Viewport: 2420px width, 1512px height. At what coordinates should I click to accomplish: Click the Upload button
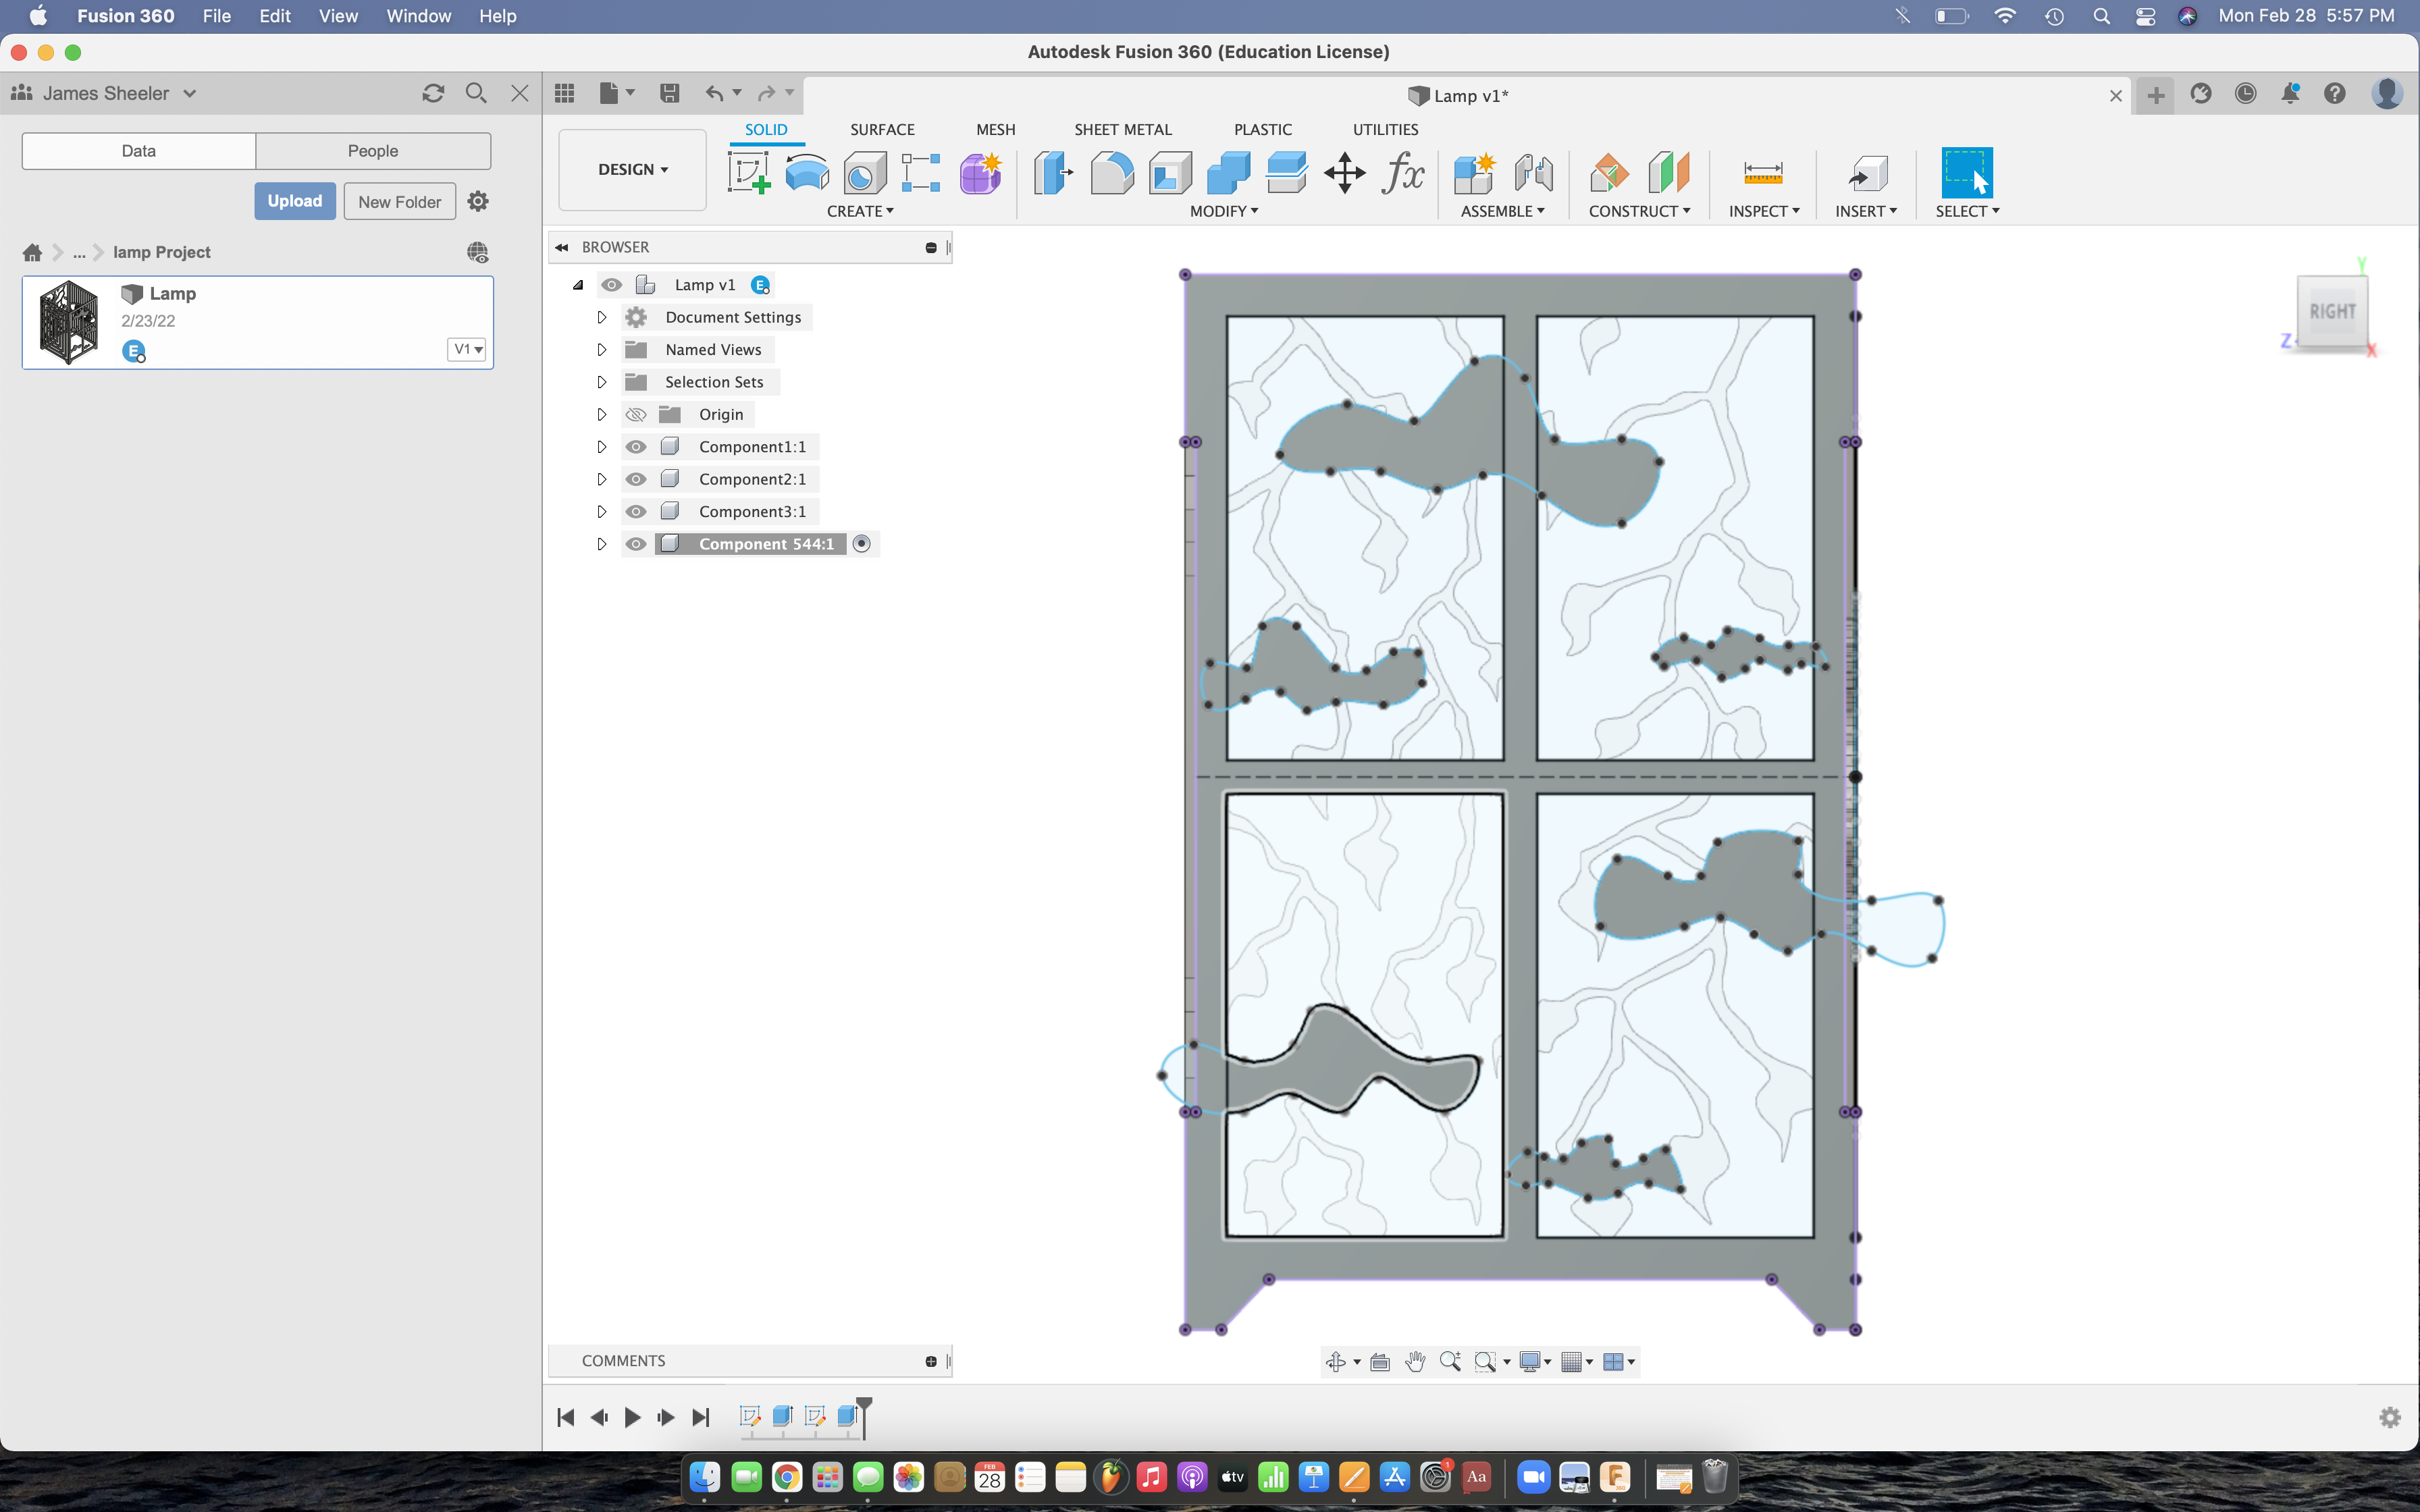[x=294, y=201]
